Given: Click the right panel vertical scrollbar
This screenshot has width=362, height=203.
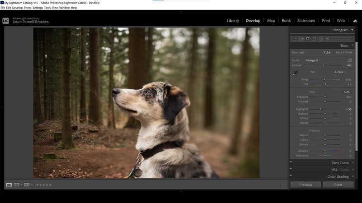Looking at the screenshot, I should click(356, 96).
